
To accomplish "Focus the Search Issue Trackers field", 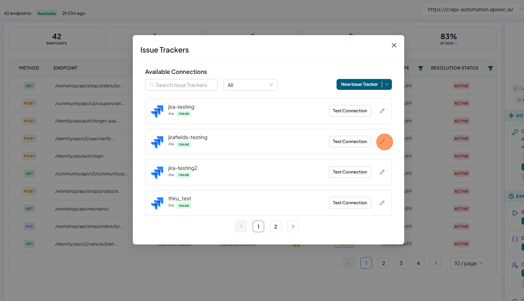I will coord(181,85).
